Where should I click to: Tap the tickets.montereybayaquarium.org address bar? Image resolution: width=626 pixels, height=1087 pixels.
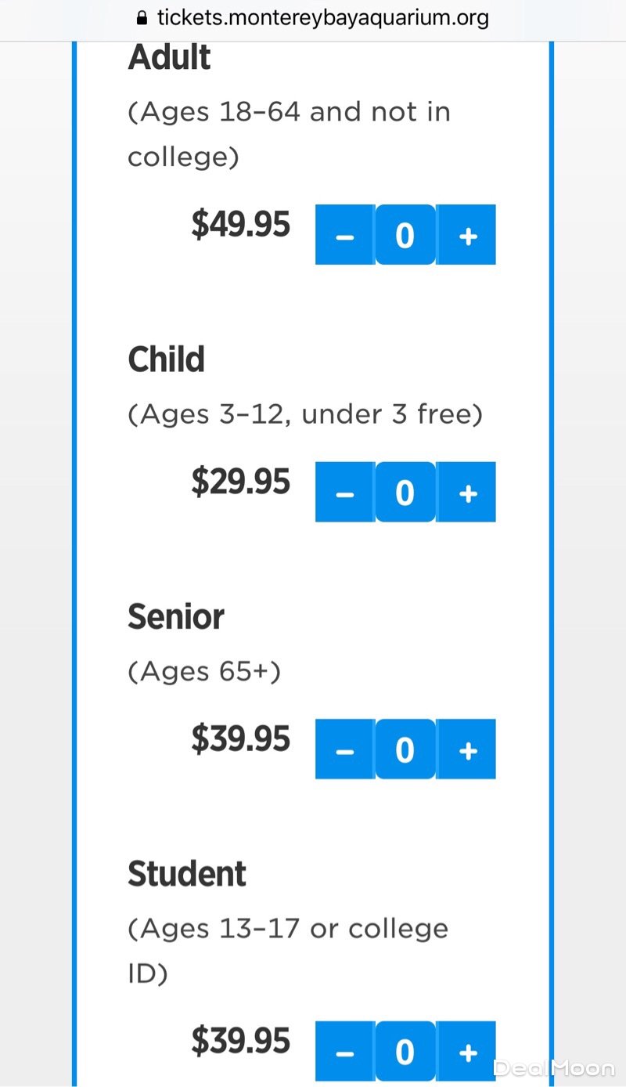(322, 18)
